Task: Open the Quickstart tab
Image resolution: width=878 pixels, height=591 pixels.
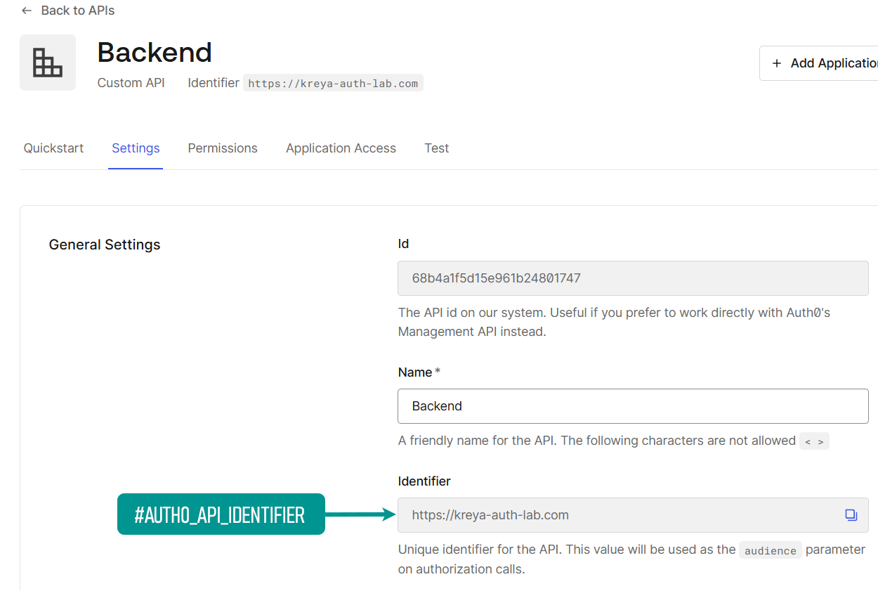Action: pyautogui.click(x=53, y=148)
